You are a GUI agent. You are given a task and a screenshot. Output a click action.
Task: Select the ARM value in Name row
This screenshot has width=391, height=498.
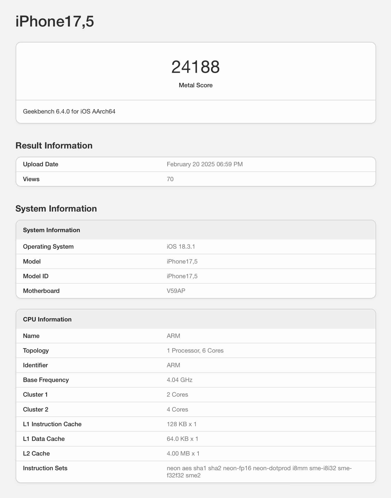point(173,336)
